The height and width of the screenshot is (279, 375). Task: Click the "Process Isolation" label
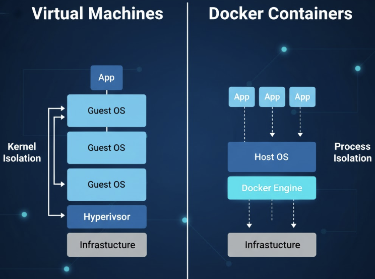point(352,152)
